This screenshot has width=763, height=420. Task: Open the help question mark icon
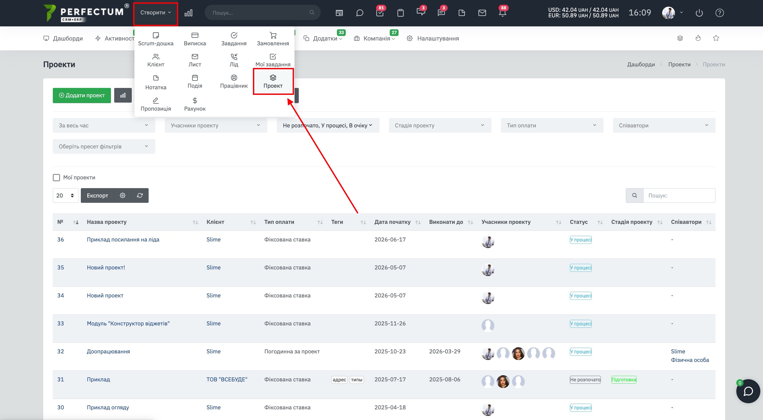click(720, 13)
